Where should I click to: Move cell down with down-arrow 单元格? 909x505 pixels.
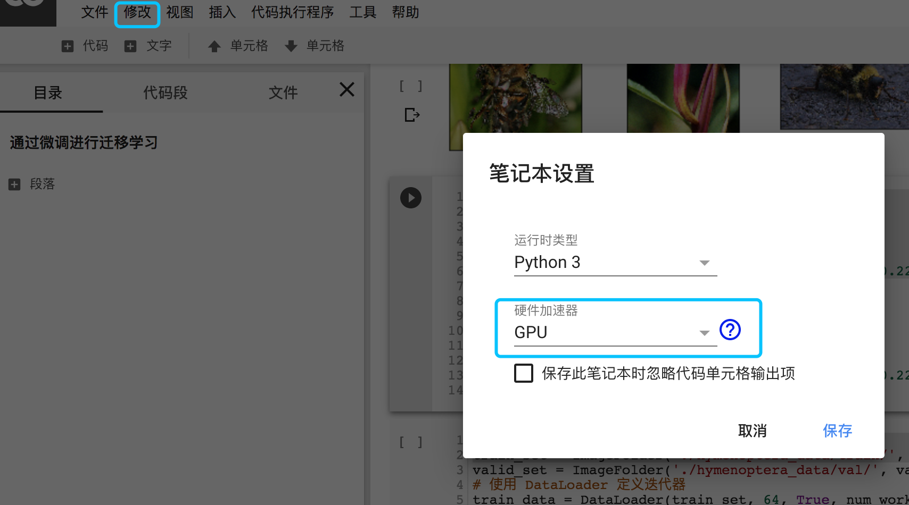(291, 46)
